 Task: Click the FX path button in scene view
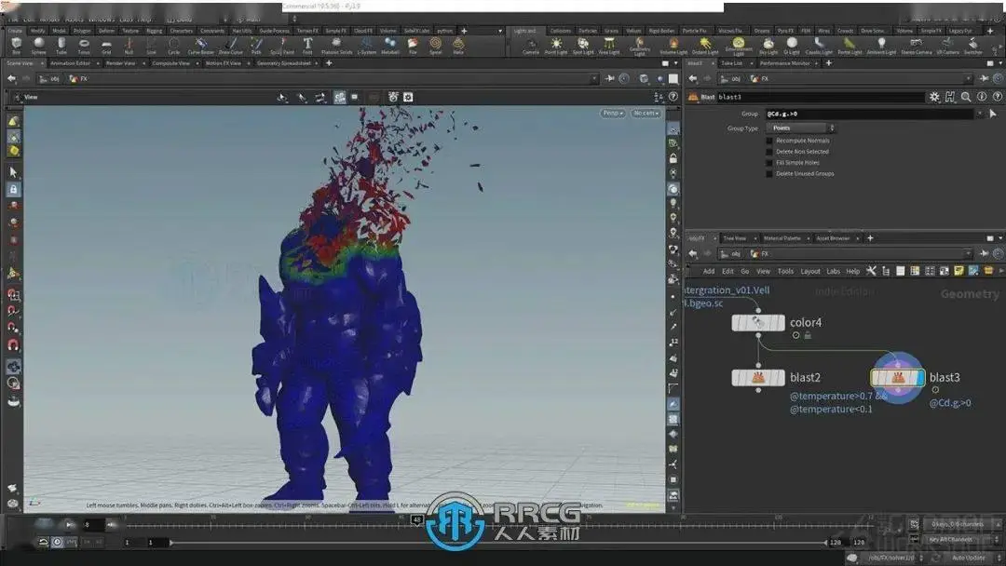tap(78, 78)
